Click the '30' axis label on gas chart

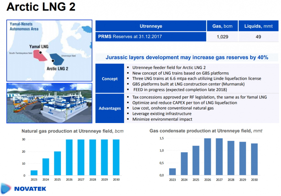click(24, 139)
